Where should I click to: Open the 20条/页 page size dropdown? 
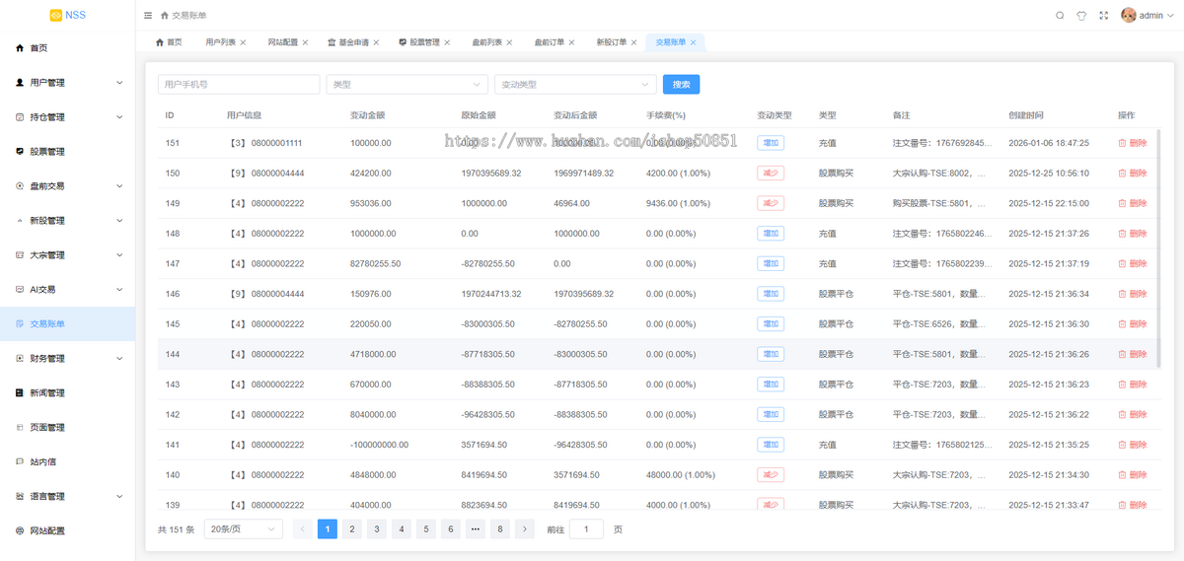[x=243, y=529]
